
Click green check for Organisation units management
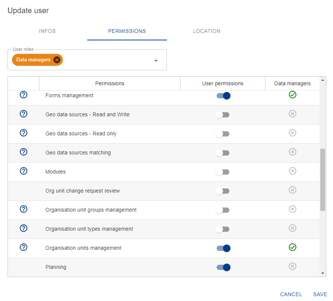coord(293,247)
